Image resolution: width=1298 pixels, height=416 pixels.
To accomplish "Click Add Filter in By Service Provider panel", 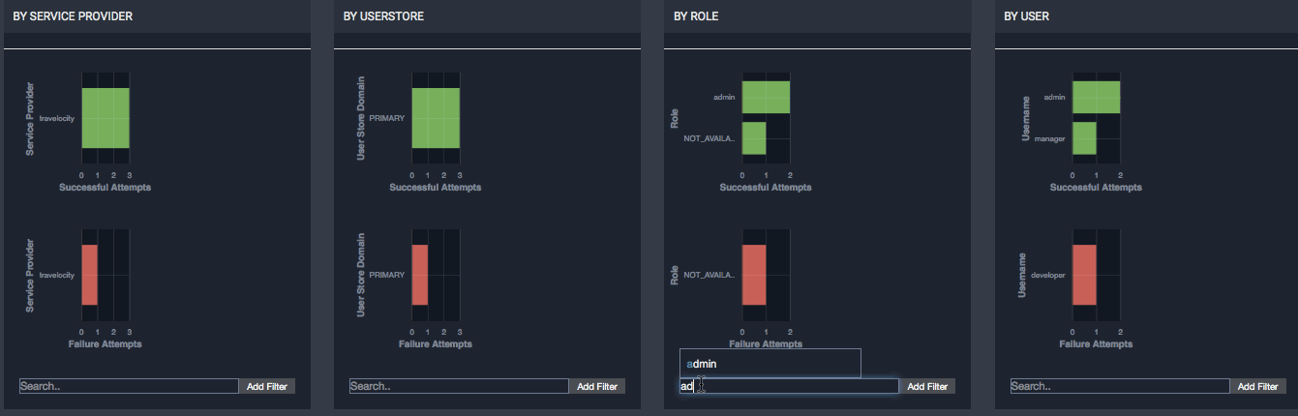I will point(267,386).
